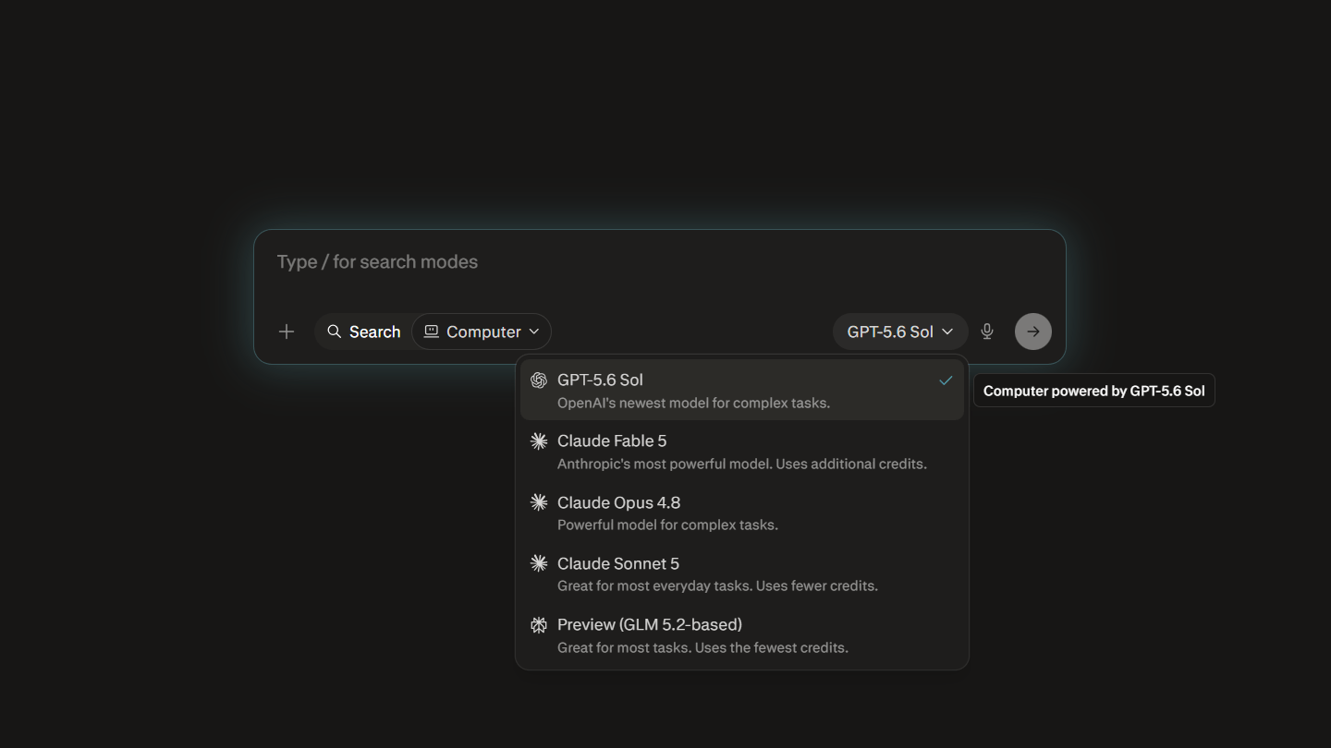Click the checkmark on GPT-5.6 Sol row
The width and height of the screenshot is (1331, 748).
946,380
